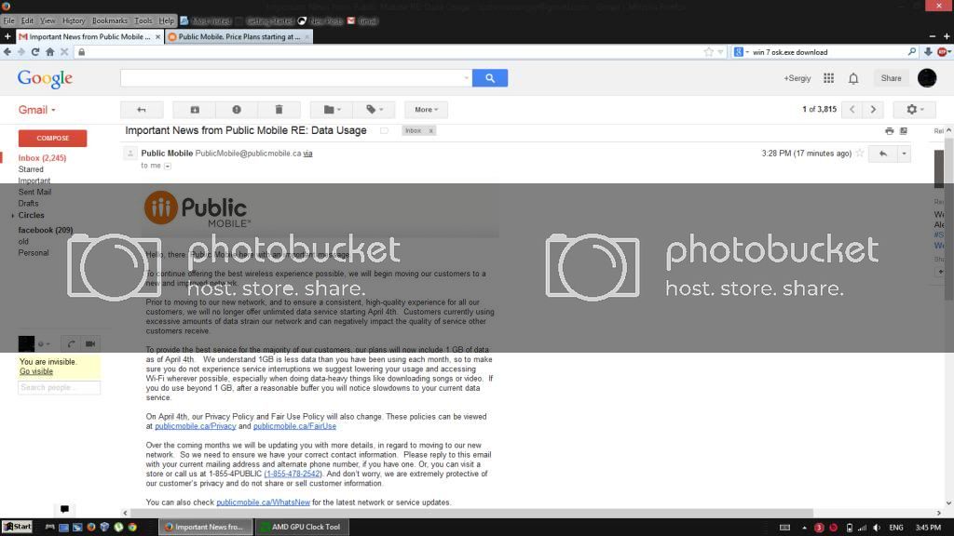Click the chat bubble icon at sidebar bottom
Image resolution: width=954 pixels, height=536 pixels.
tap(64, 509)
